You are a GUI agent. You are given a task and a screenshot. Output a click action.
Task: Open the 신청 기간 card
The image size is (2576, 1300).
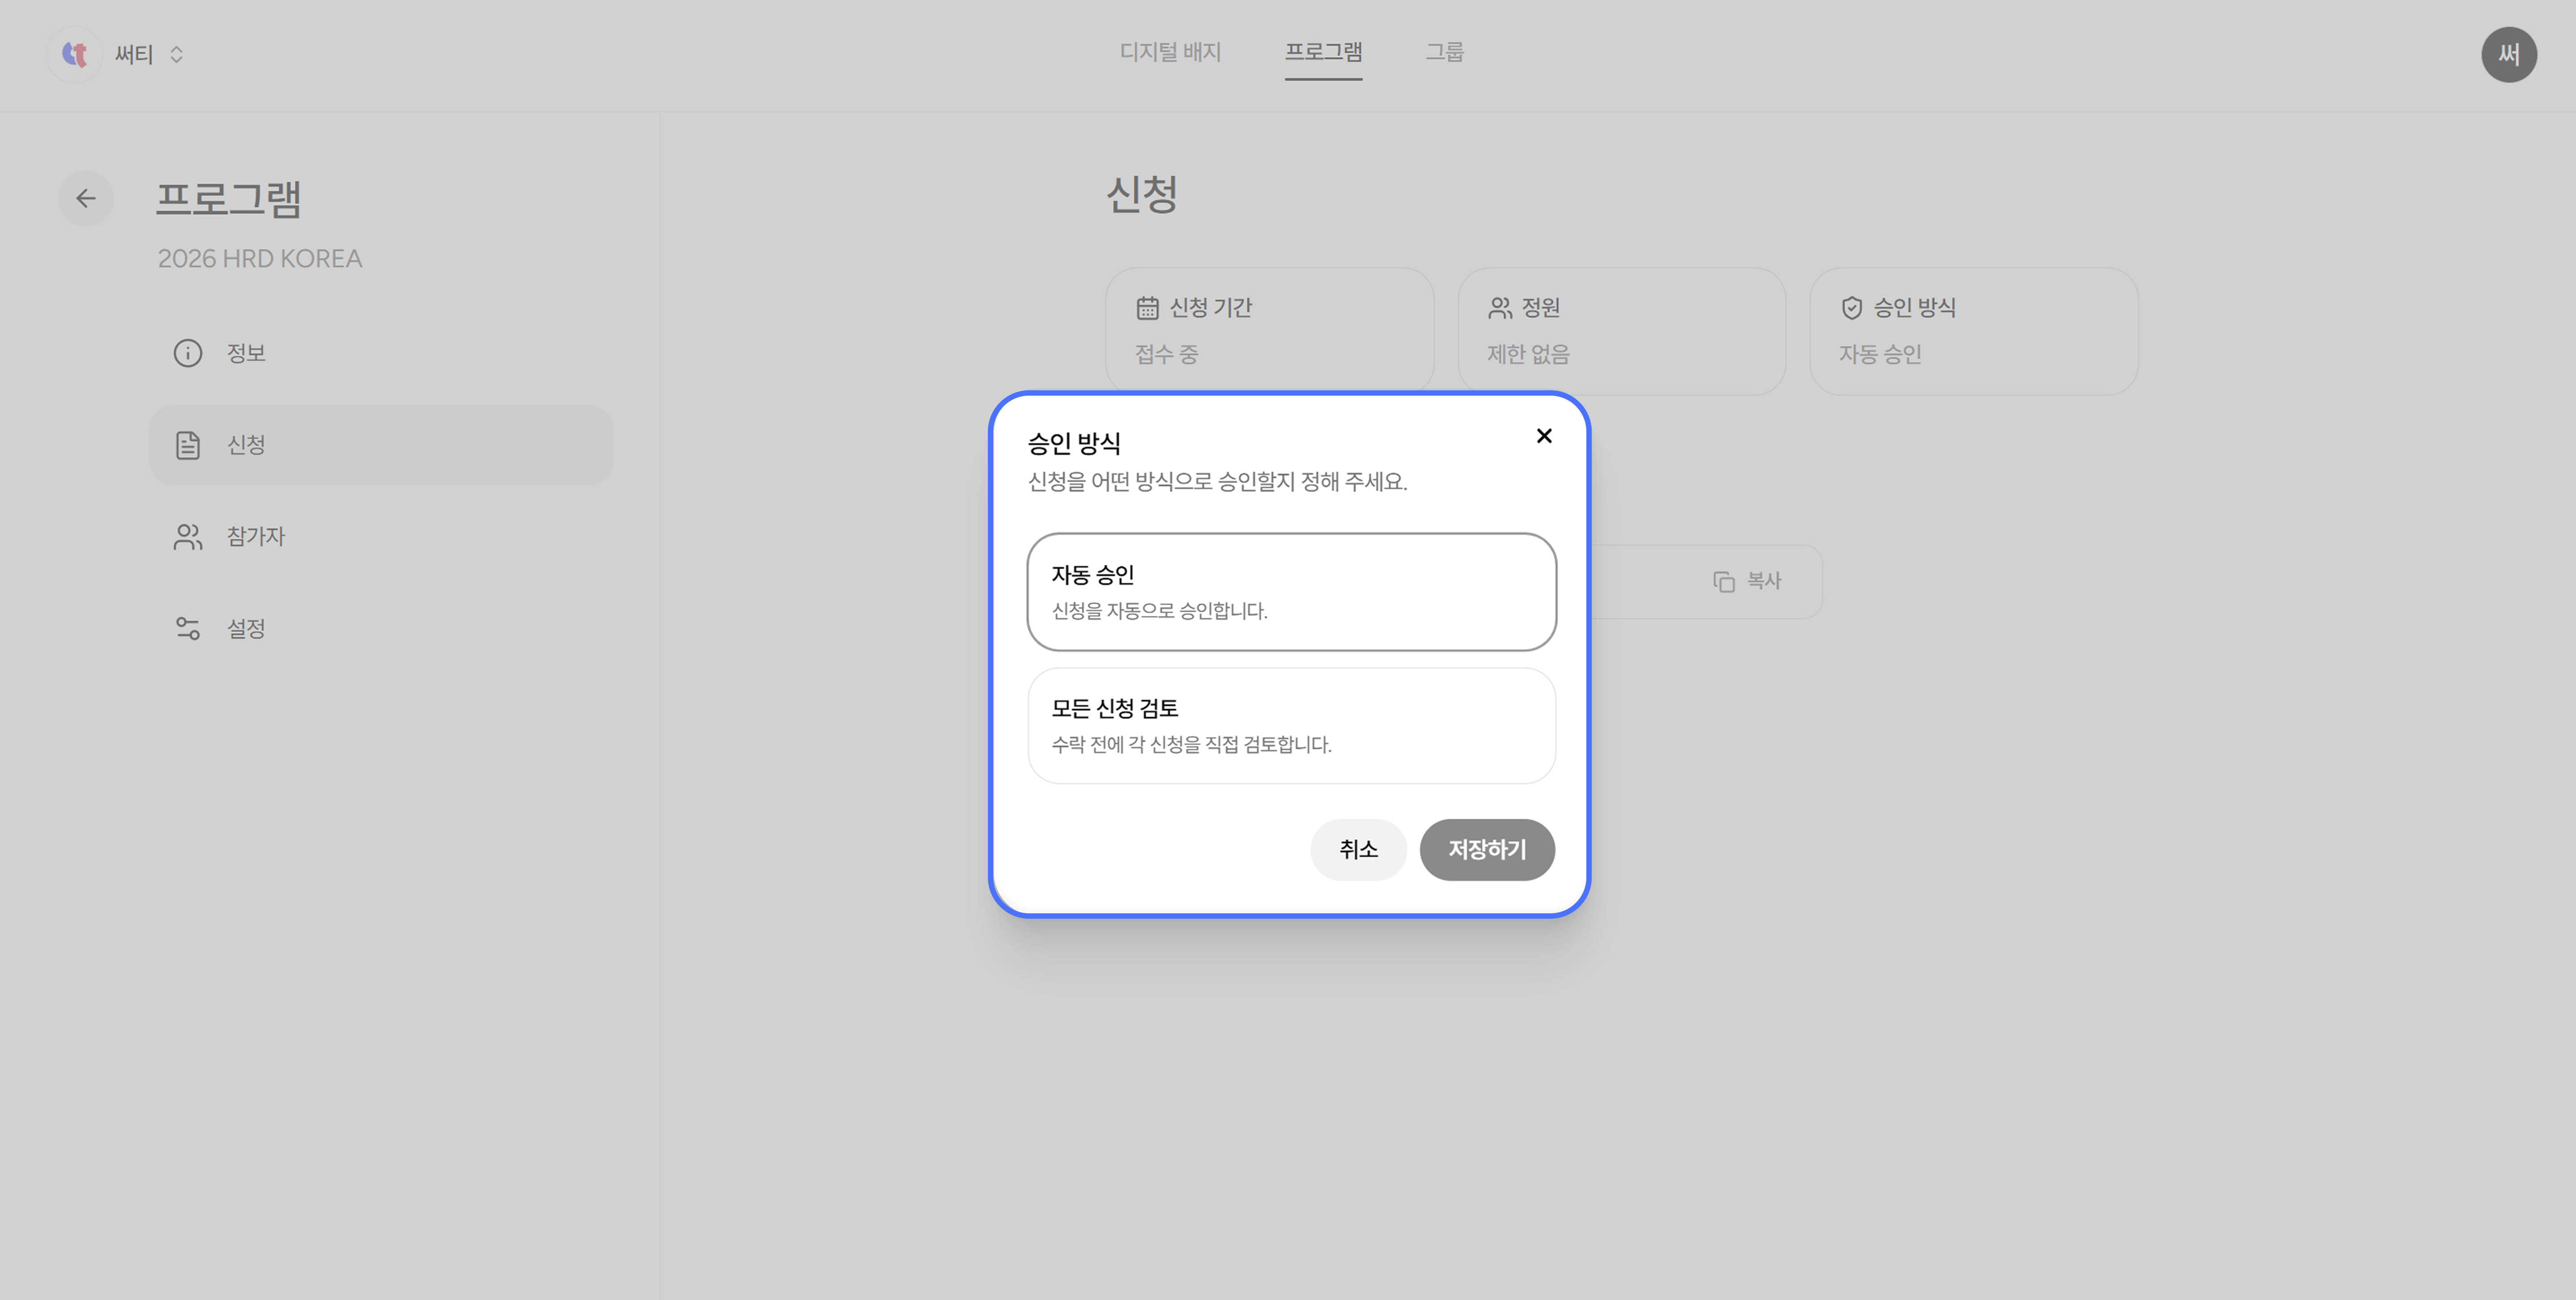[x=1270, y=331]
